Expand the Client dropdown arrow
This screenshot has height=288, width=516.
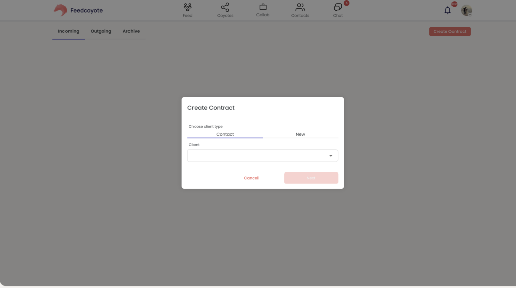(x=331, y=156)
